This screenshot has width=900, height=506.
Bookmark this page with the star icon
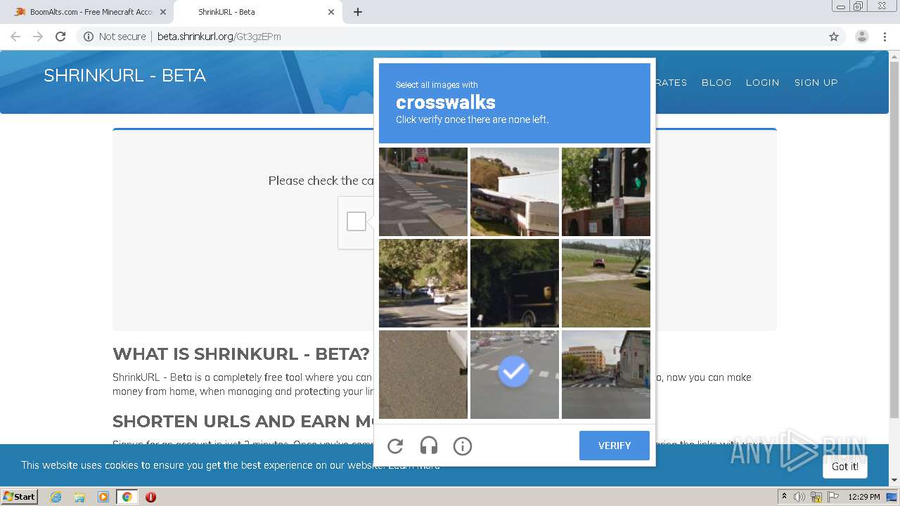[x=834, y=37]
